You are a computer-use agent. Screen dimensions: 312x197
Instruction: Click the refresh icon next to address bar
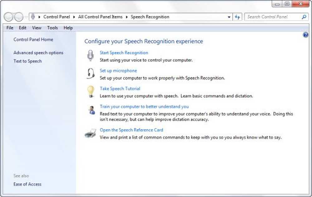coord(237,17)
